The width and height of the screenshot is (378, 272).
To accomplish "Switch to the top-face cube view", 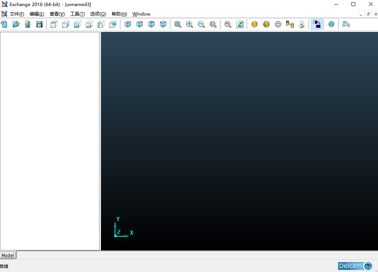I will [x=54, y=24].
